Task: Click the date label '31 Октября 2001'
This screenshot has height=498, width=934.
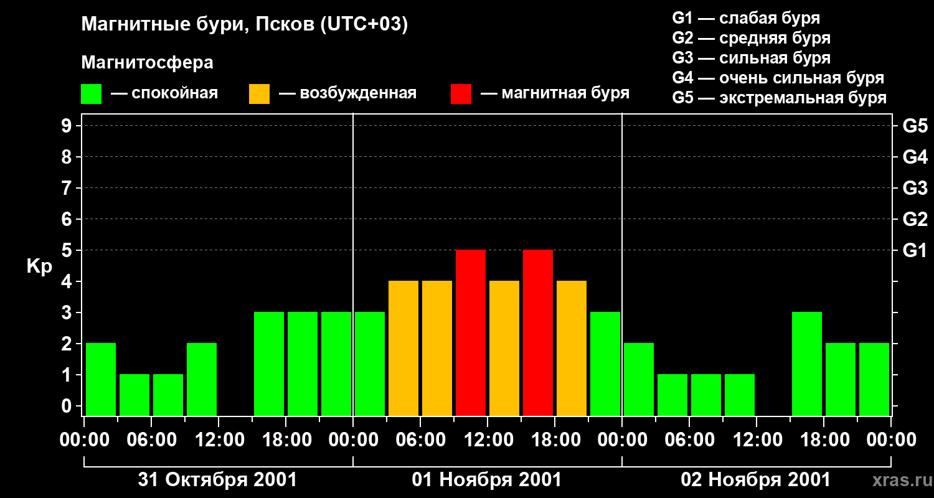Action: [x=217, y=480]
